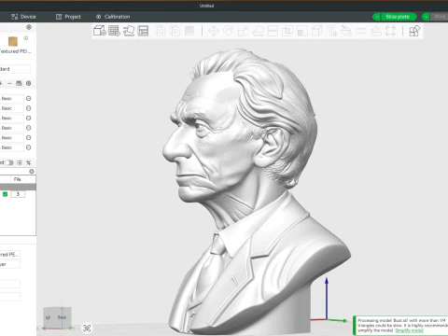The image size is (448, 336).
Task: Click the Add plate icon
Action: coord(114,31)
